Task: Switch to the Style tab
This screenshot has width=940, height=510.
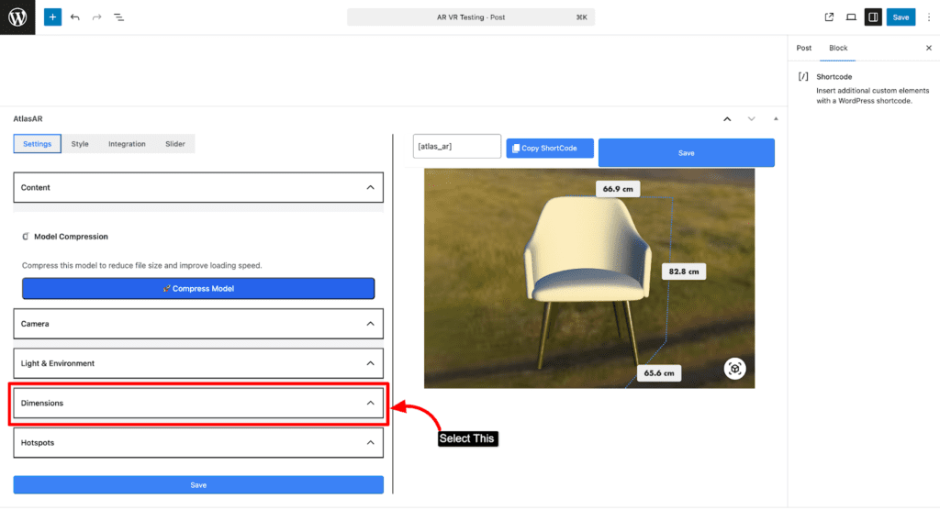Action: click(80, 144)
